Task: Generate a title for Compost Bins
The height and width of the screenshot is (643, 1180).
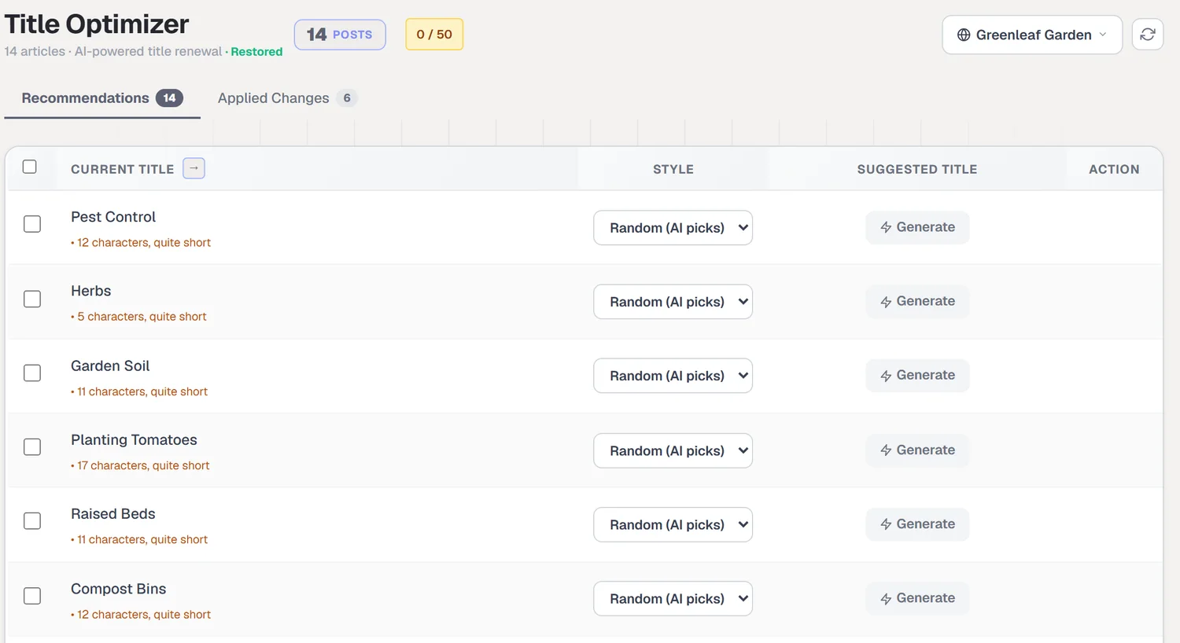Action: pyautogui.click(x=917, y=597)
